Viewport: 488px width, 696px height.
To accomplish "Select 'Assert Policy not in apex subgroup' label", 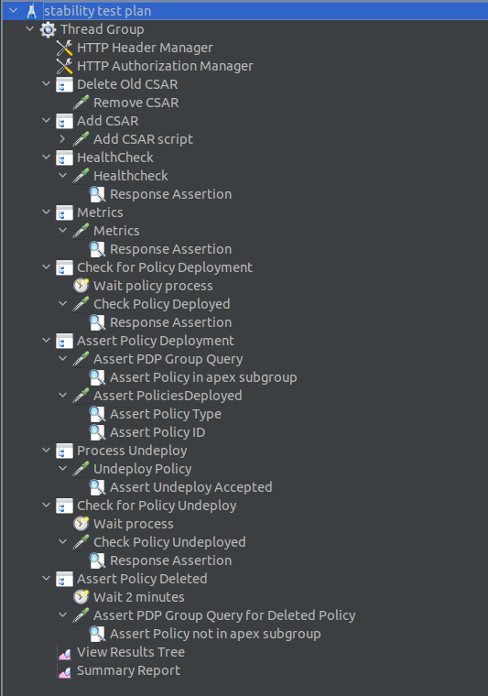I will click(x=215, y=634).
